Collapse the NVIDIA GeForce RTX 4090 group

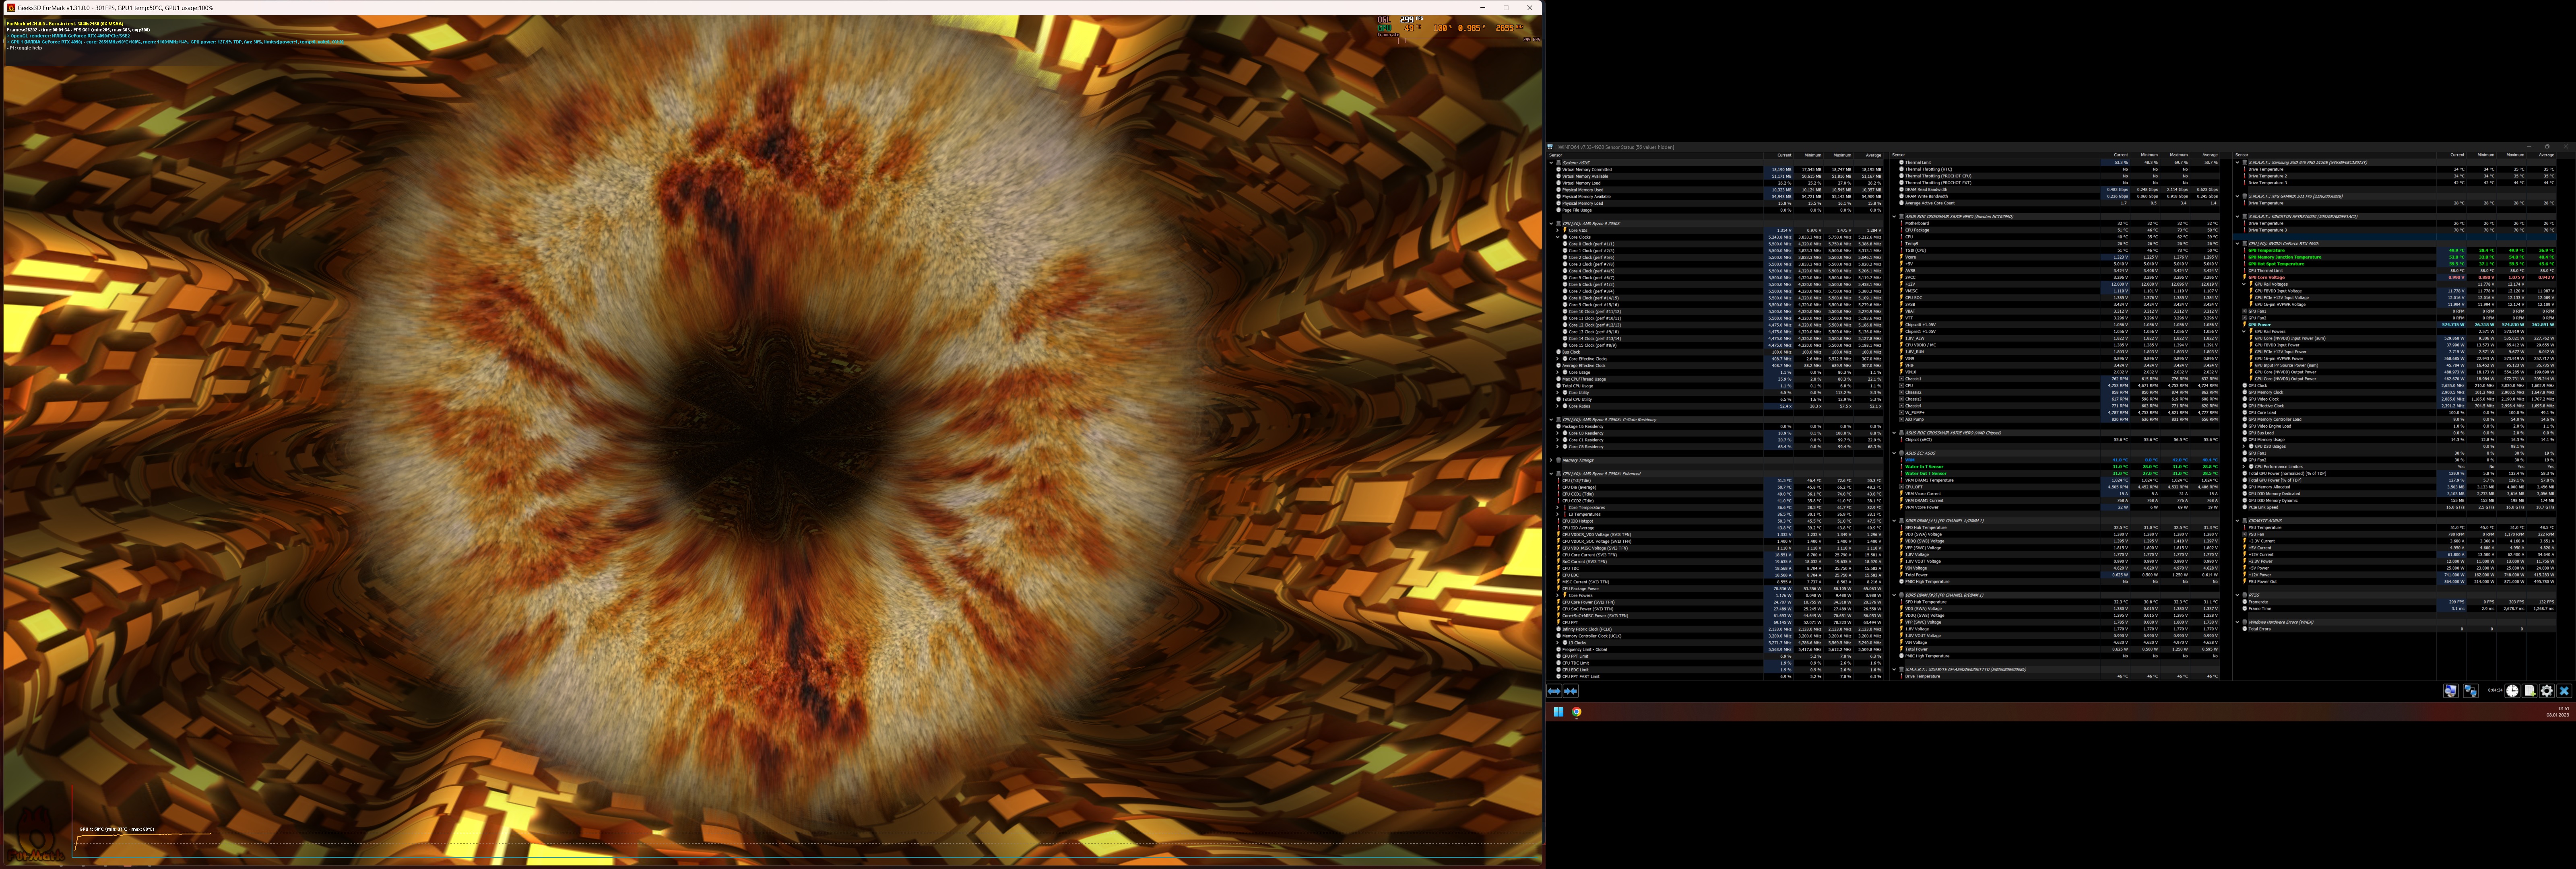[x=2237, y=243]
